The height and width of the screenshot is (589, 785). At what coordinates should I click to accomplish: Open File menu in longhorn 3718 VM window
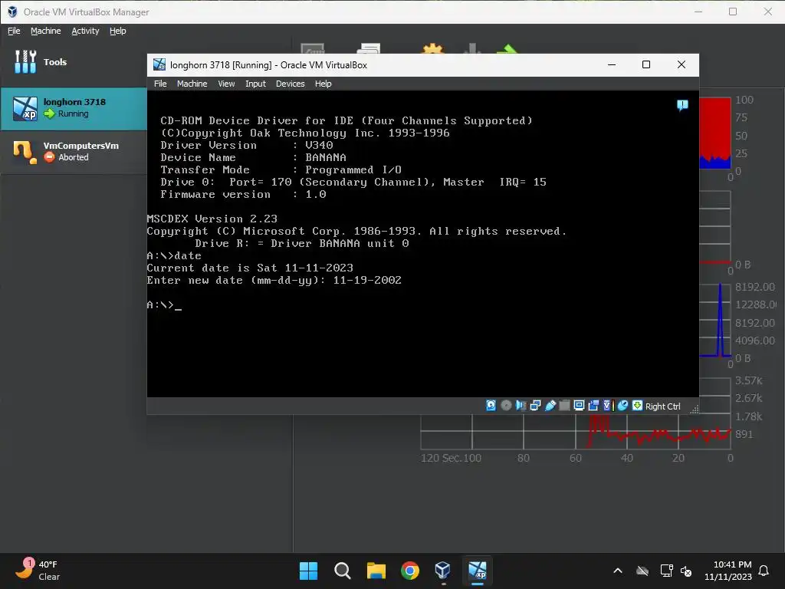pos(160,84)
